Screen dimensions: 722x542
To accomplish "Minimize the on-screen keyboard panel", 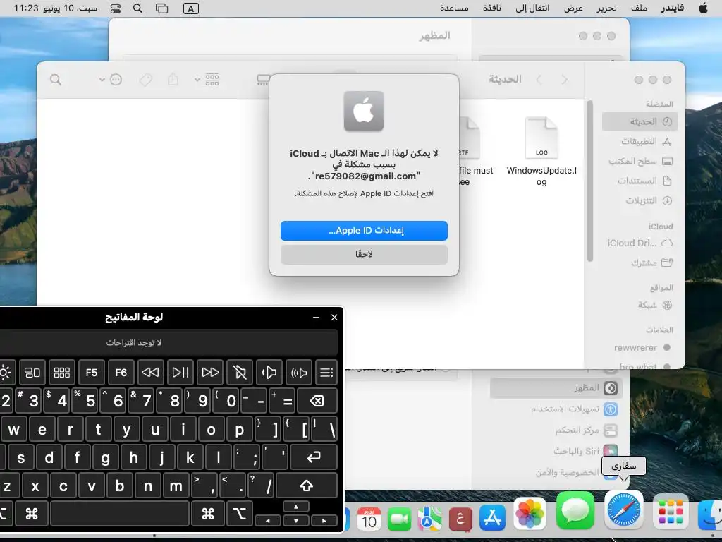I will tap(316, 317).
